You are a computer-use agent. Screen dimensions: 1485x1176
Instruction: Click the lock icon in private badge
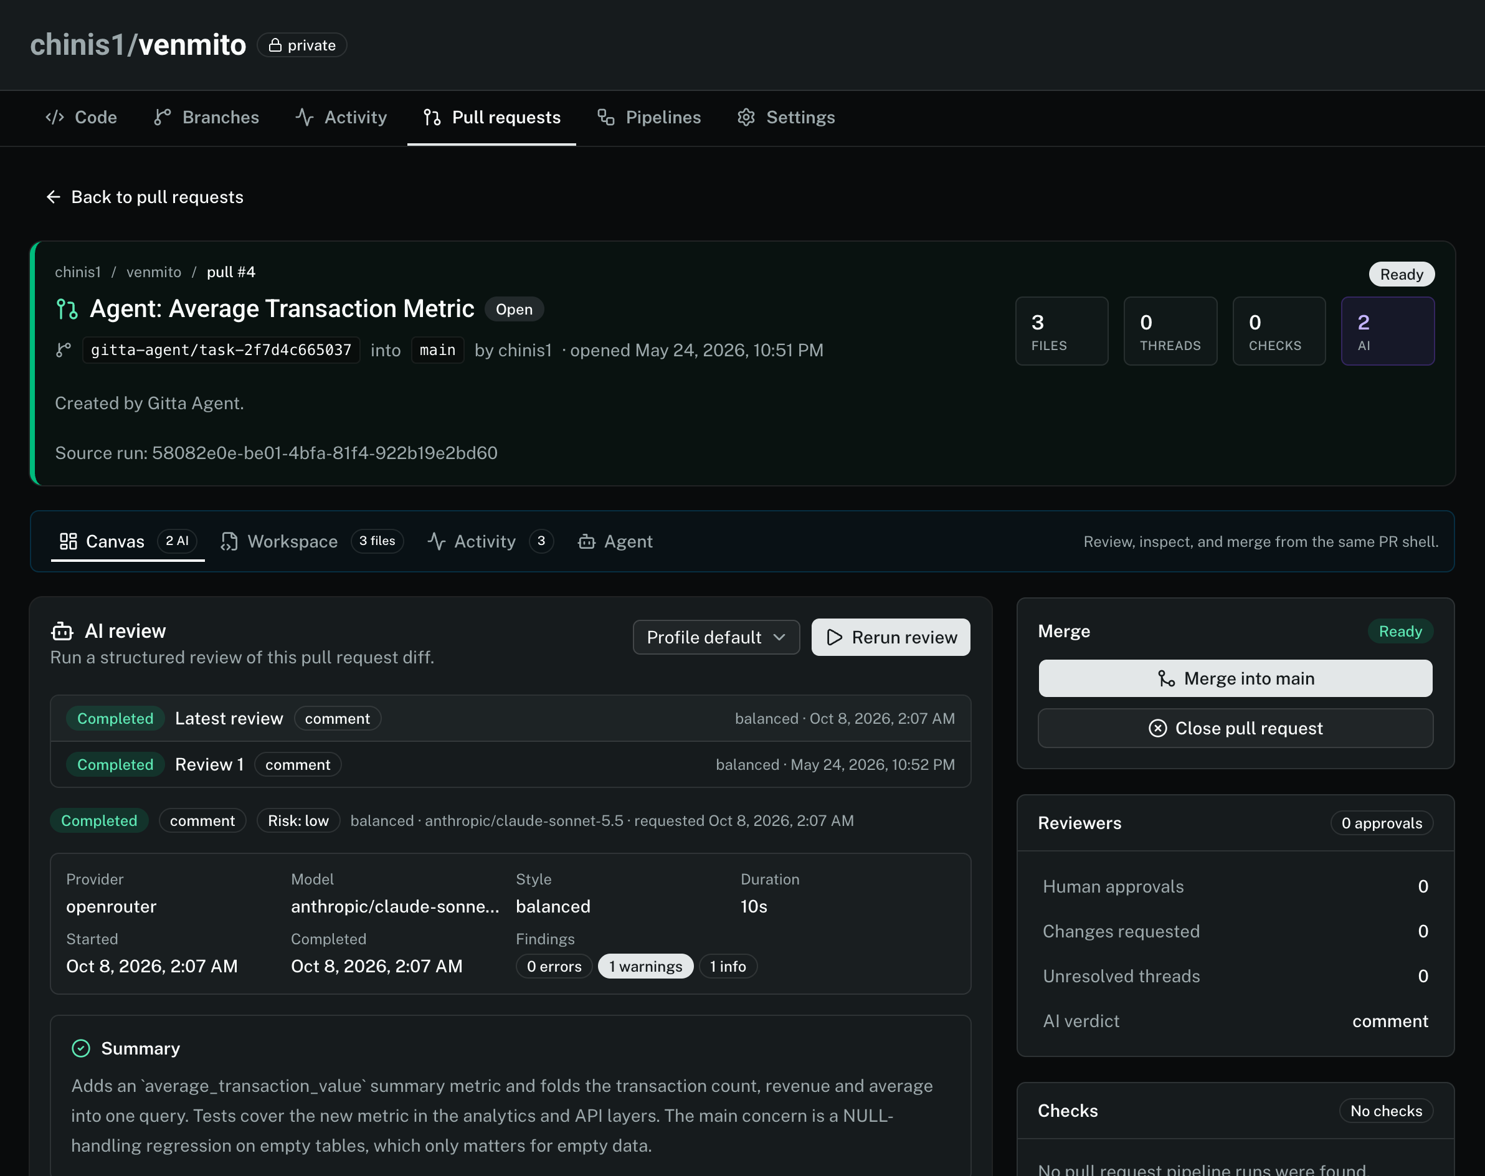point(275,45)
